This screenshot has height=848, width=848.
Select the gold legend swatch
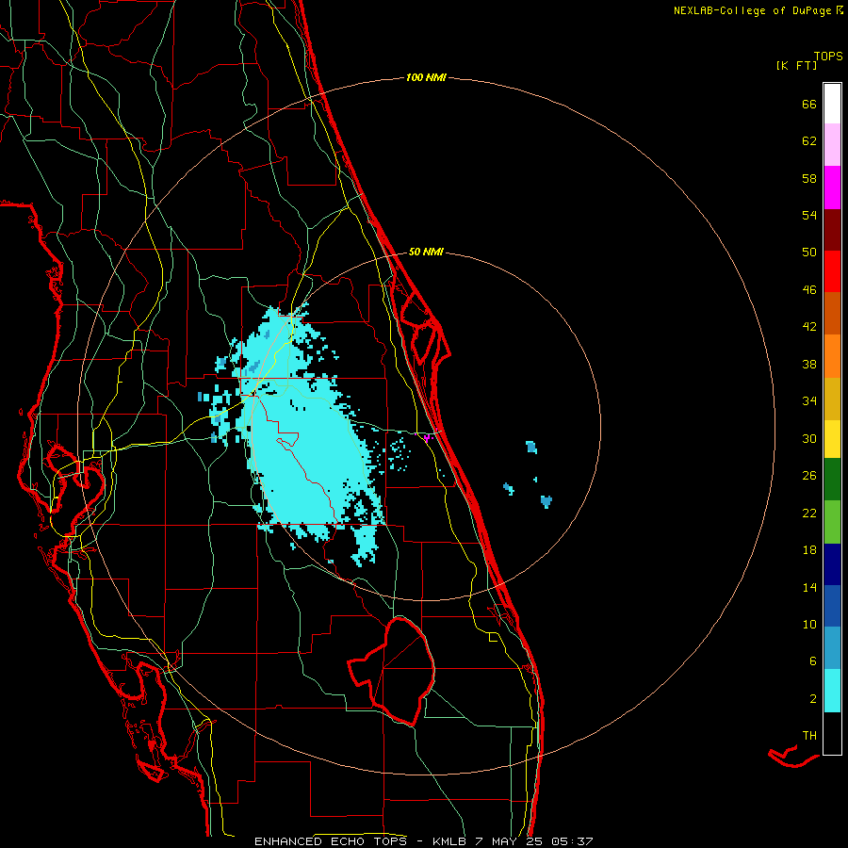point(832,399)
